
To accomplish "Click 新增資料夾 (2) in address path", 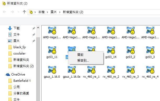I will (73, 12).
